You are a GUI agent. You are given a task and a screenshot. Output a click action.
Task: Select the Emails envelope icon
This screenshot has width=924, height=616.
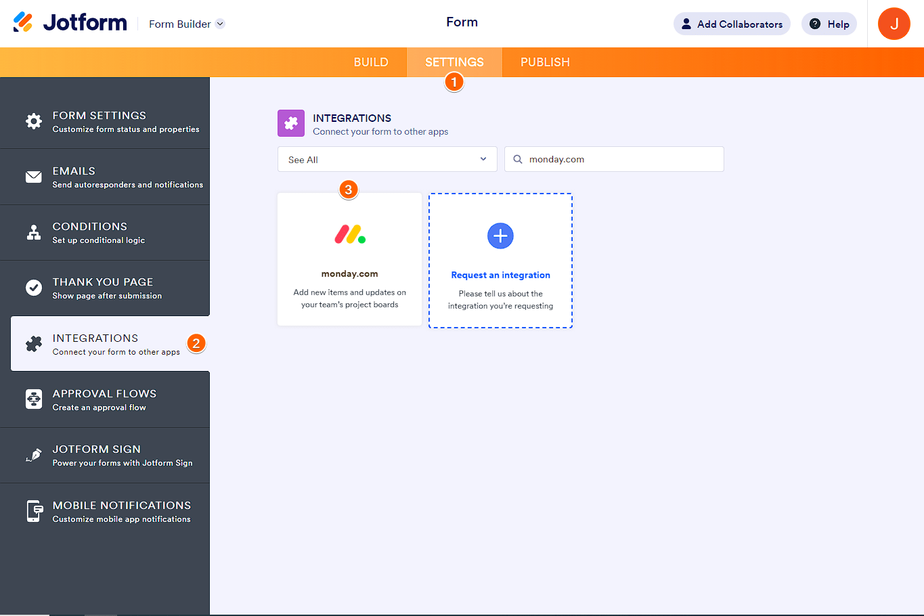coord(34,177)
